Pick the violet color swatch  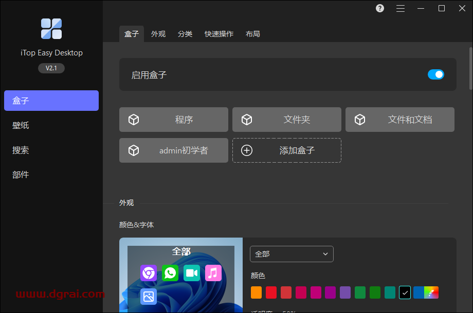click(345, 292)
